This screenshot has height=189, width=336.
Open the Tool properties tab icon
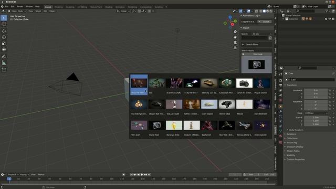[280, 74]
